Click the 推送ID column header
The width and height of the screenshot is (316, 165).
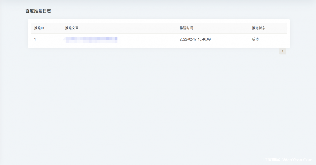(x=39, y=28)
